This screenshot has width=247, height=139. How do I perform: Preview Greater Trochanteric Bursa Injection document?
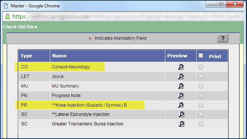pos(182,124)
